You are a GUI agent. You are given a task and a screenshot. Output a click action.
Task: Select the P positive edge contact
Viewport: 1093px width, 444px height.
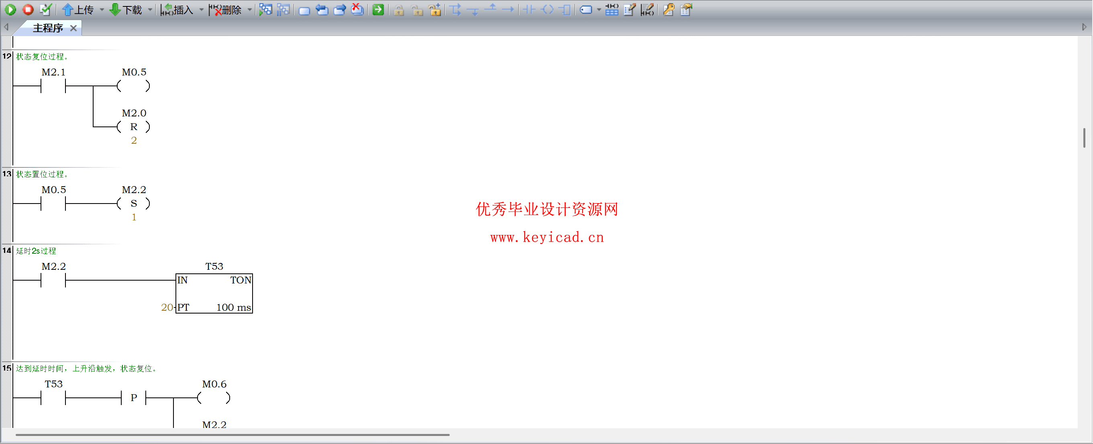point(134,398)
